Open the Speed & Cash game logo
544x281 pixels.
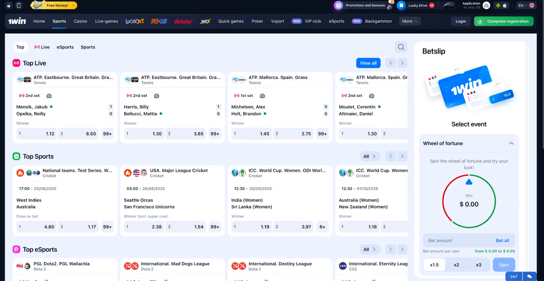click(x=159, y=21)
